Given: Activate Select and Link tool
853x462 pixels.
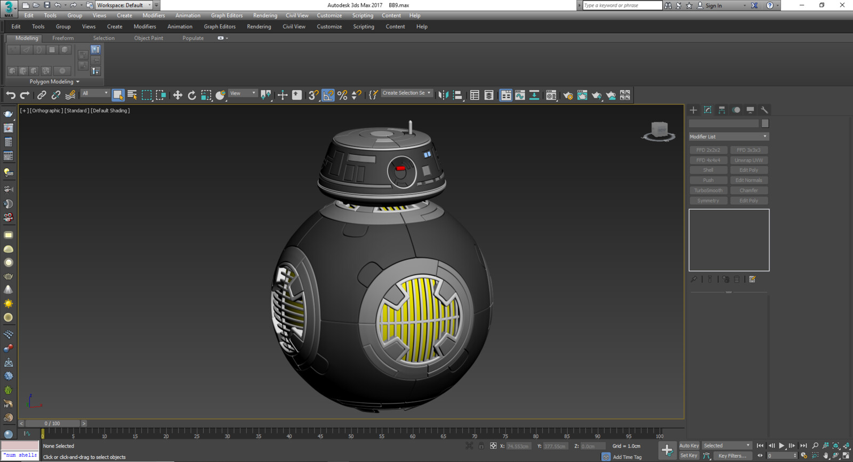Looking at the screenshot, I should tap(42, 95).
